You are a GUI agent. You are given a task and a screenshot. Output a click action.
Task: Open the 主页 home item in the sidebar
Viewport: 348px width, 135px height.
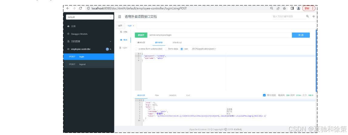point(89,26)
